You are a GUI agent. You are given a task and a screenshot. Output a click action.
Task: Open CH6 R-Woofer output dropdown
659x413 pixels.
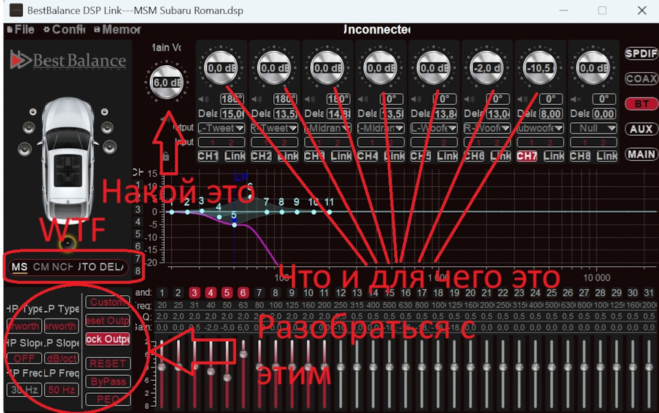(x=487, y=128)
